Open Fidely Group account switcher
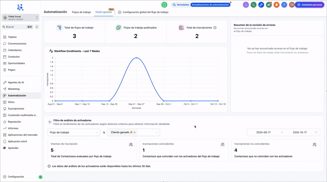This screenshot has height=182, width=327. tap(20, 18)
